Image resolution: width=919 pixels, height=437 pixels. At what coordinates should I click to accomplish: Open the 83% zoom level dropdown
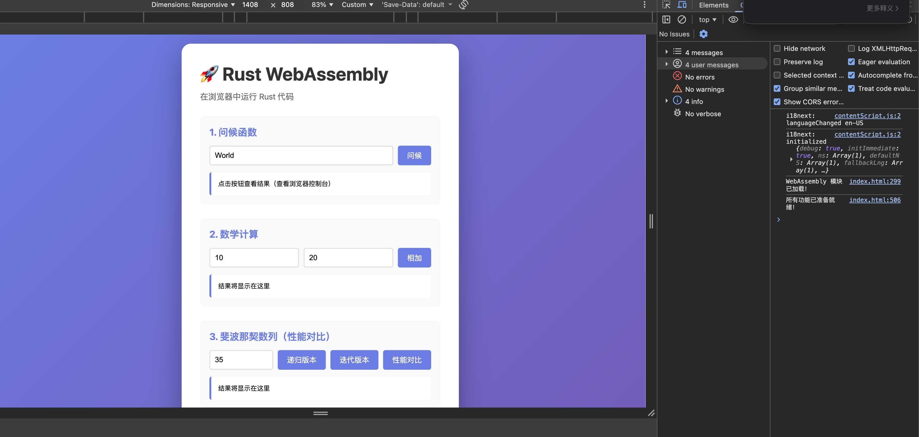[322, 5]
